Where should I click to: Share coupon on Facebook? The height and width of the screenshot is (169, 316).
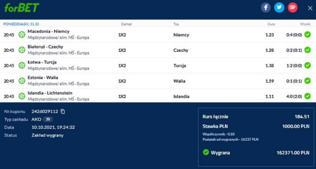point(266,7)
